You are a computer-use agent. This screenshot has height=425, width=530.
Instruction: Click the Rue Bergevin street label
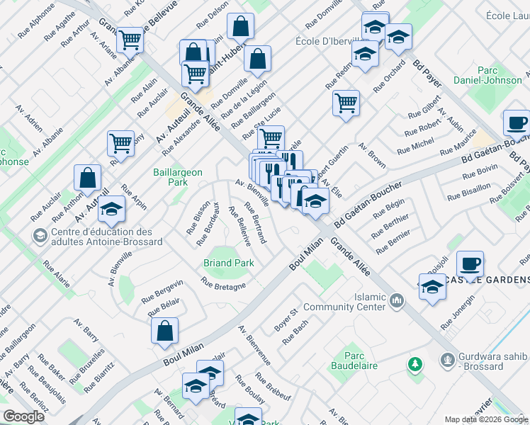(162, 292)
